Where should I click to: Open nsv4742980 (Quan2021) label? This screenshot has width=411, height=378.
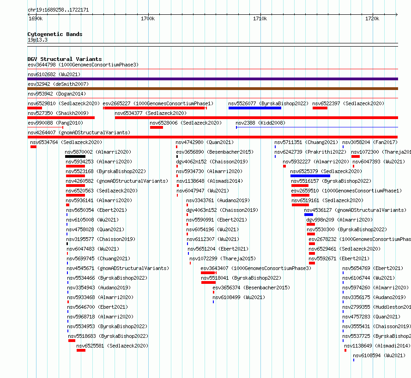click(205, 142)
